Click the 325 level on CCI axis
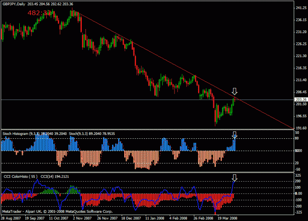The image size is (308, 221). [x=298, y=175]
